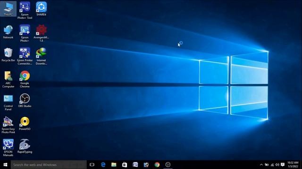Viewport: 302px width, 169px height.
Task: Launch Chrome from the taskbar
Action: click(x=157, y=165)
